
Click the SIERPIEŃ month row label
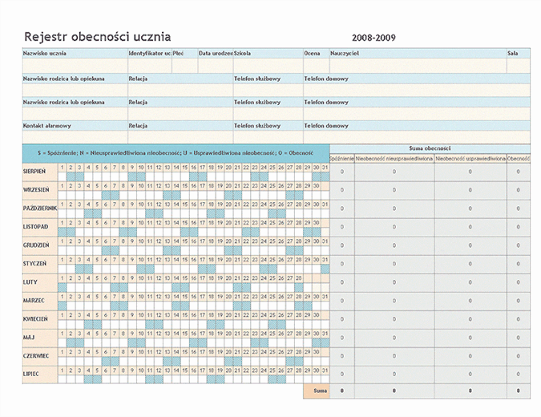(x=34, y=171)
